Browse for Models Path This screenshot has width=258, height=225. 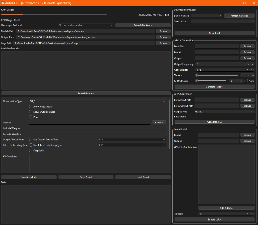click(x=163, y=31)
